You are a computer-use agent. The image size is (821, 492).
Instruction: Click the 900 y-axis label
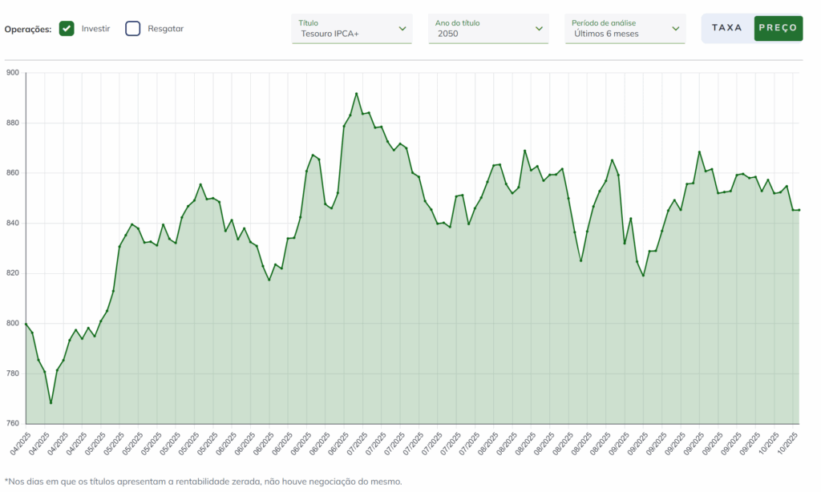tap(13, 73)
